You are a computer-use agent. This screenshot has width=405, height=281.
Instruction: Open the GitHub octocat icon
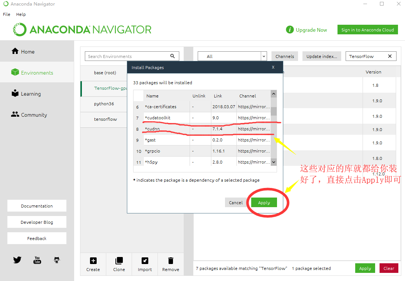pyautogui.click(x=57, y=260)
